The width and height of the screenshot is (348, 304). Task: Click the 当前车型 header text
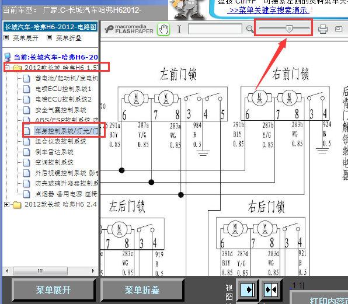pyautogui.click(x=72, y=10)
